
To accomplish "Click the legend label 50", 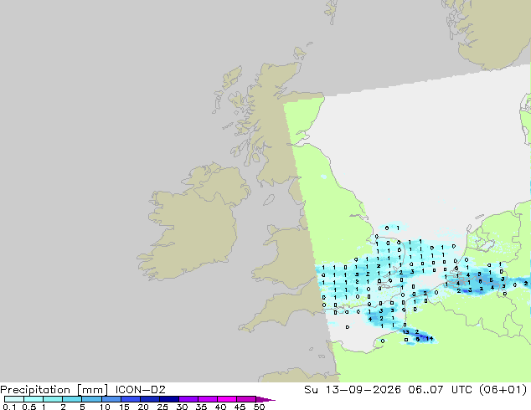I will (260, 407).
